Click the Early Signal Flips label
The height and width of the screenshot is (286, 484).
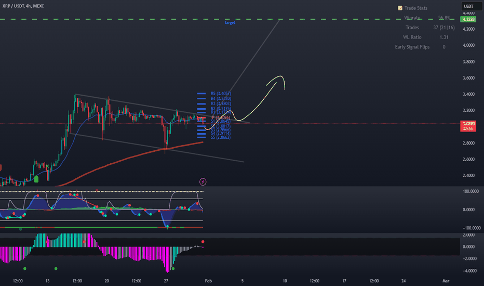[412, 47]
